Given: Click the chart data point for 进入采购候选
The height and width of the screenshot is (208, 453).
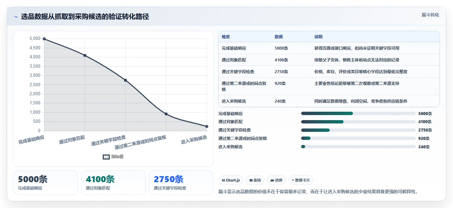Looking at the screenshot, I should point(207,126).
